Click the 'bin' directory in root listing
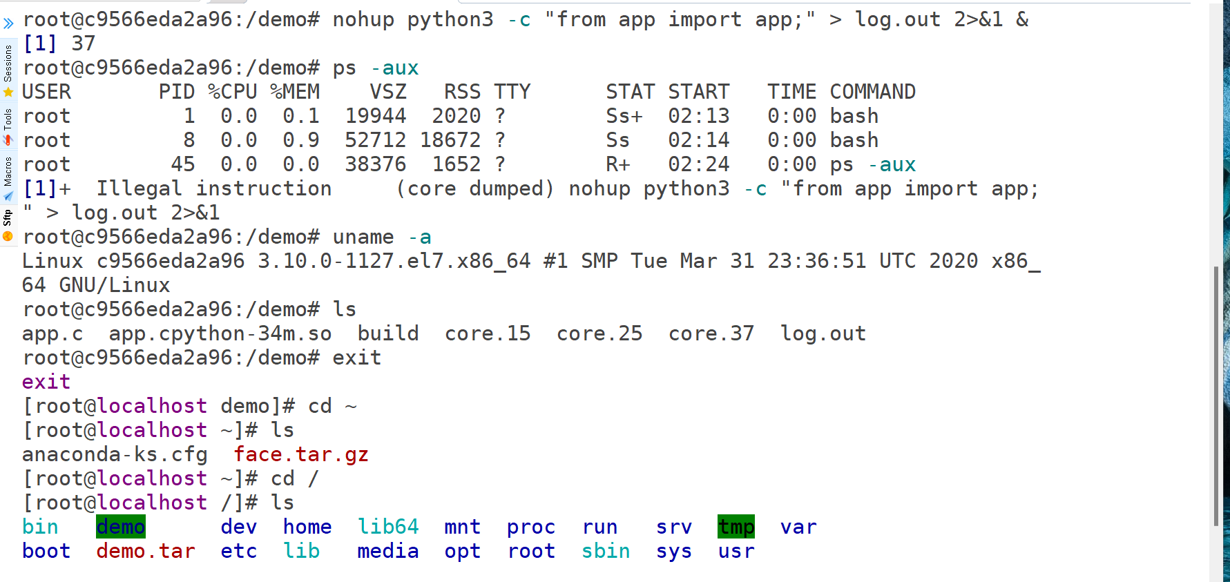This screenshot has height=582, width=1230. click(x=40, y=527)
